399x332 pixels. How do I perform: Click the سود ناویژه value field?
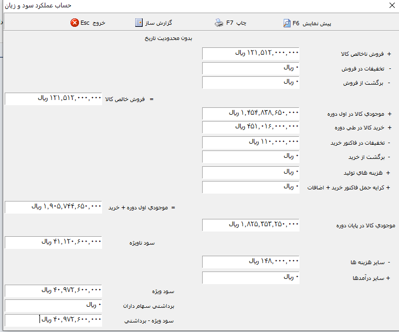[53, 243]
